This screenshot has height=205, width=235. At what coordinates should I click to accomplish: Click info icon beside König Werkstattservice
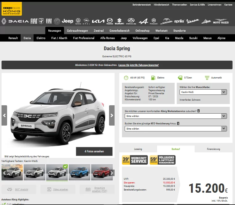tap(199, 111)
